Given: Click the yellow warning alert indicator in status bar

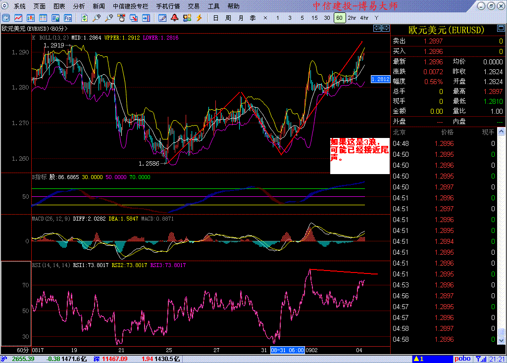Looking at the screenshot, I should point(419,359).
